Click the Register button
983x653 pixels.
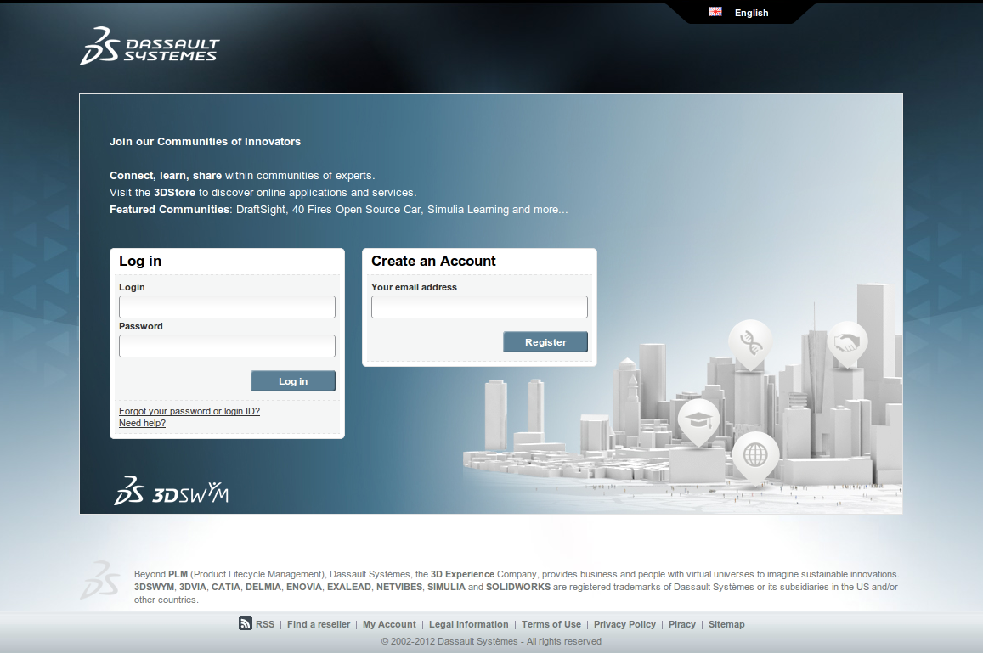click(x=545, y=342)
